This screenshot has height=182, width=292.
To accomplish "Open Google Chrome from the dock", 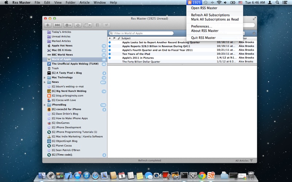I will [x=202, y=175].
